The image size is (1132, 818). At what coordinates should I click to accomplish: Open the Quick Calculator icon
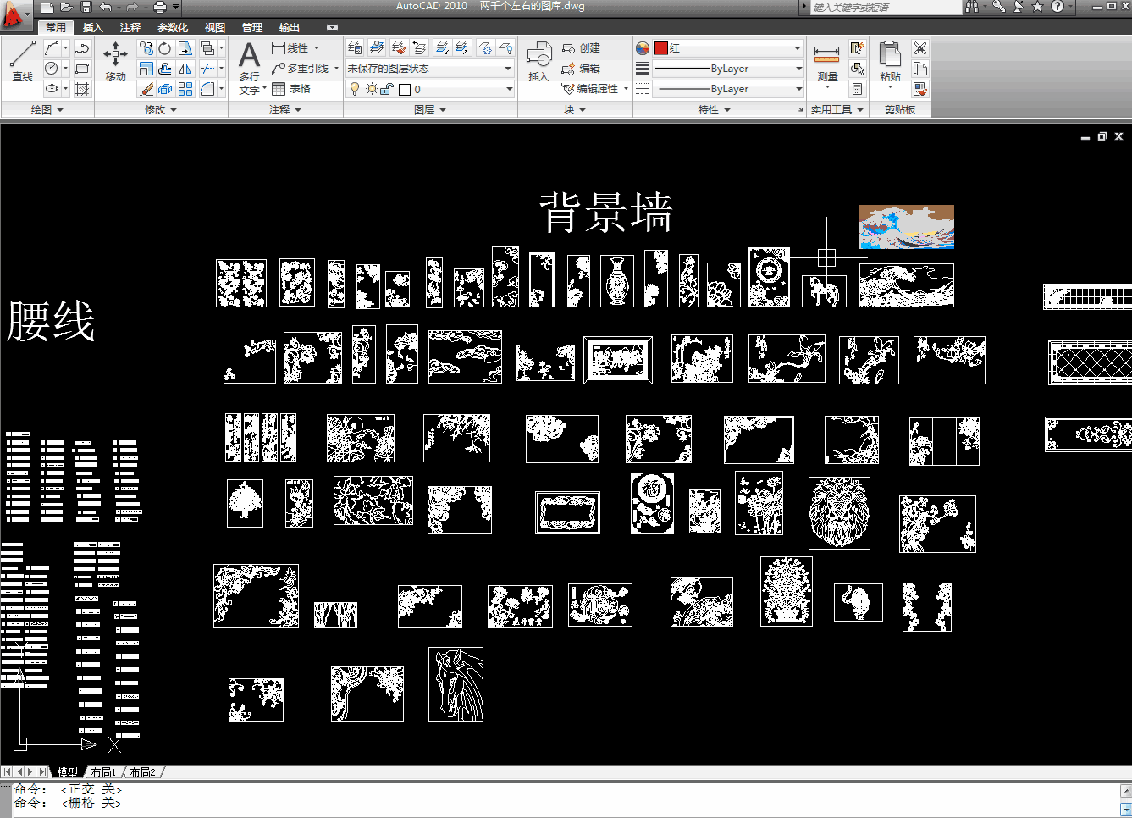pos(858,89)
